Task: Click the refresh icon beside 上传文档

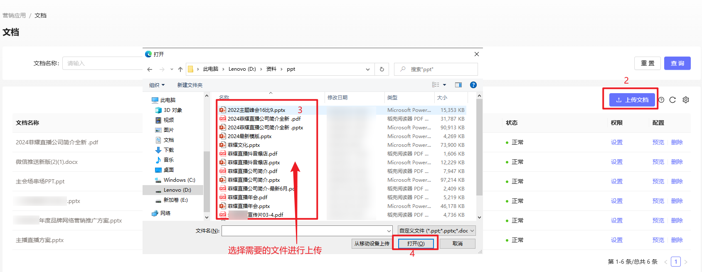Action: [x=672, y=100]
